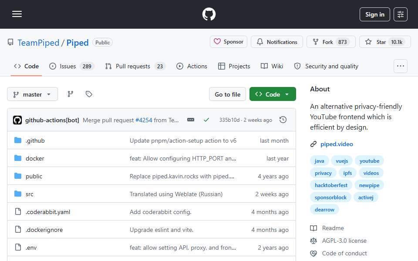
Task: Select the newpipe topic tag
Action: 369,185
